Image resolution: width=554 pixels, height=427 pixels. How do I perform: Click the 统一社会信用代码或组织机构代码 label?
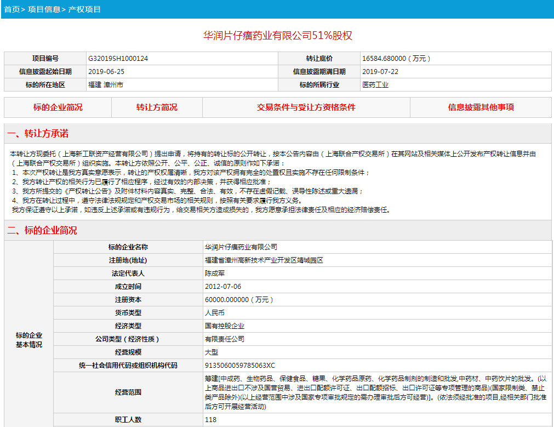[128, 366]
